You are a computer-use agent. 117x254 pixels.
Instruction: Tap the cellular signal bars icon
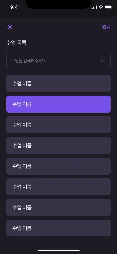tap(94, 7)
